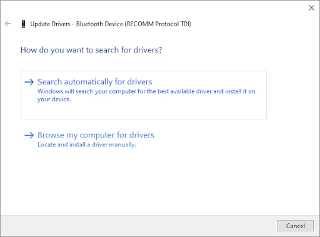Click the word 'automatically' in first option title
Screen dimensions: 320x237
(88, 82)
